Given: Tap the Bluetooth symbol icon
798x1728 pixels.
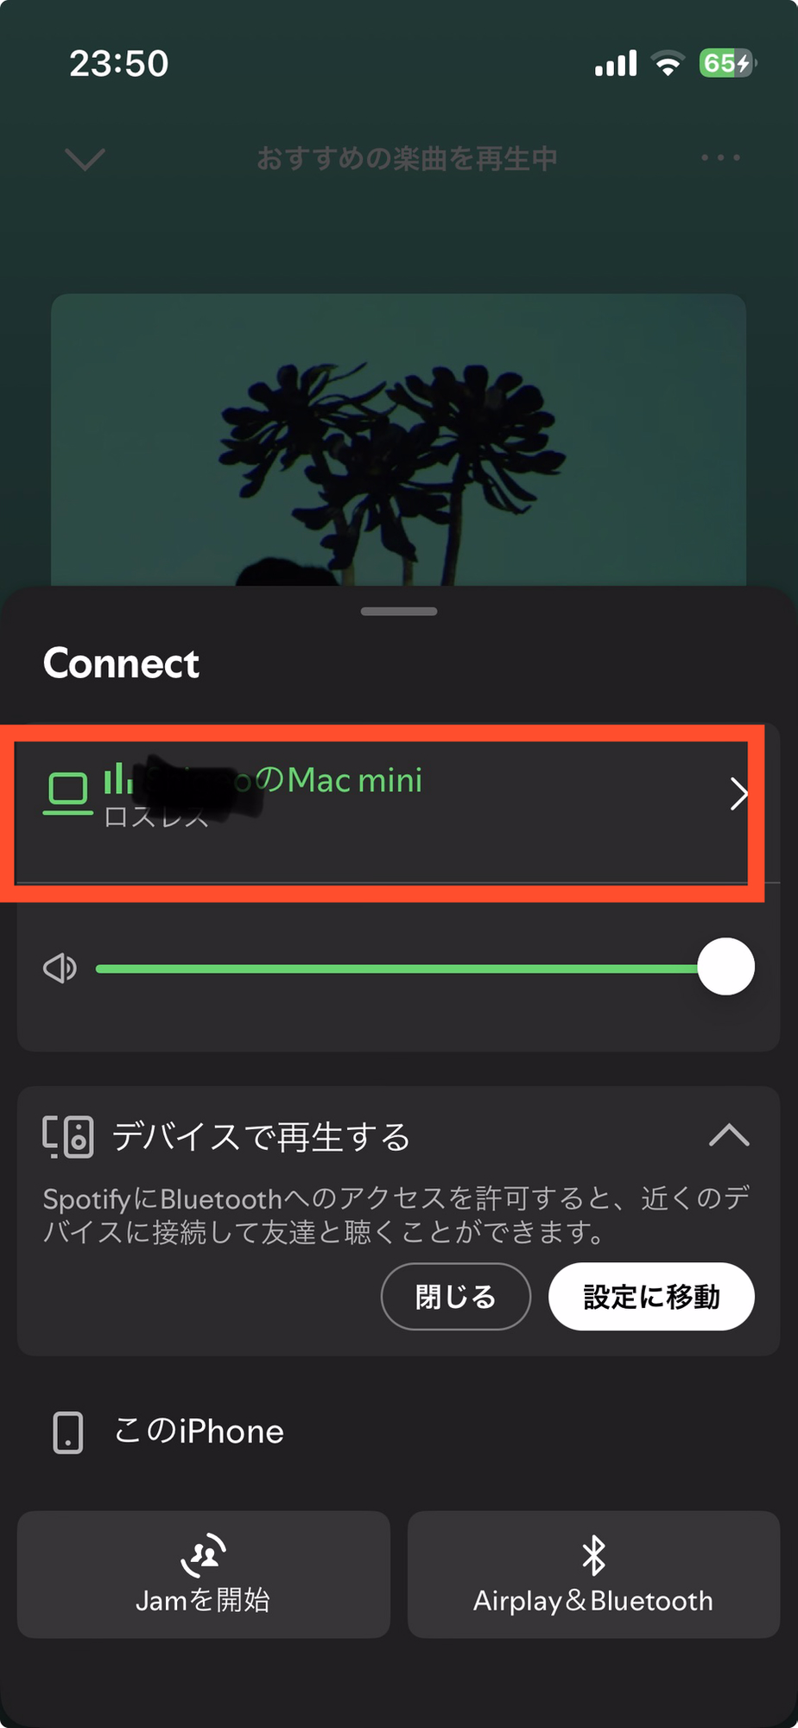Looking at the screenshot, I should click(593, 1555).
